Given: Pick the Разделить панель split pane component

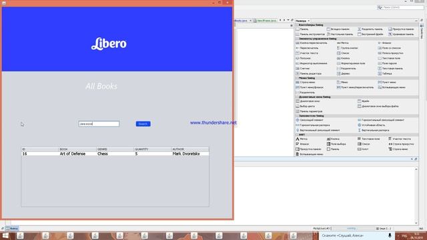Looking at the screenshot, I should [370, 29].
